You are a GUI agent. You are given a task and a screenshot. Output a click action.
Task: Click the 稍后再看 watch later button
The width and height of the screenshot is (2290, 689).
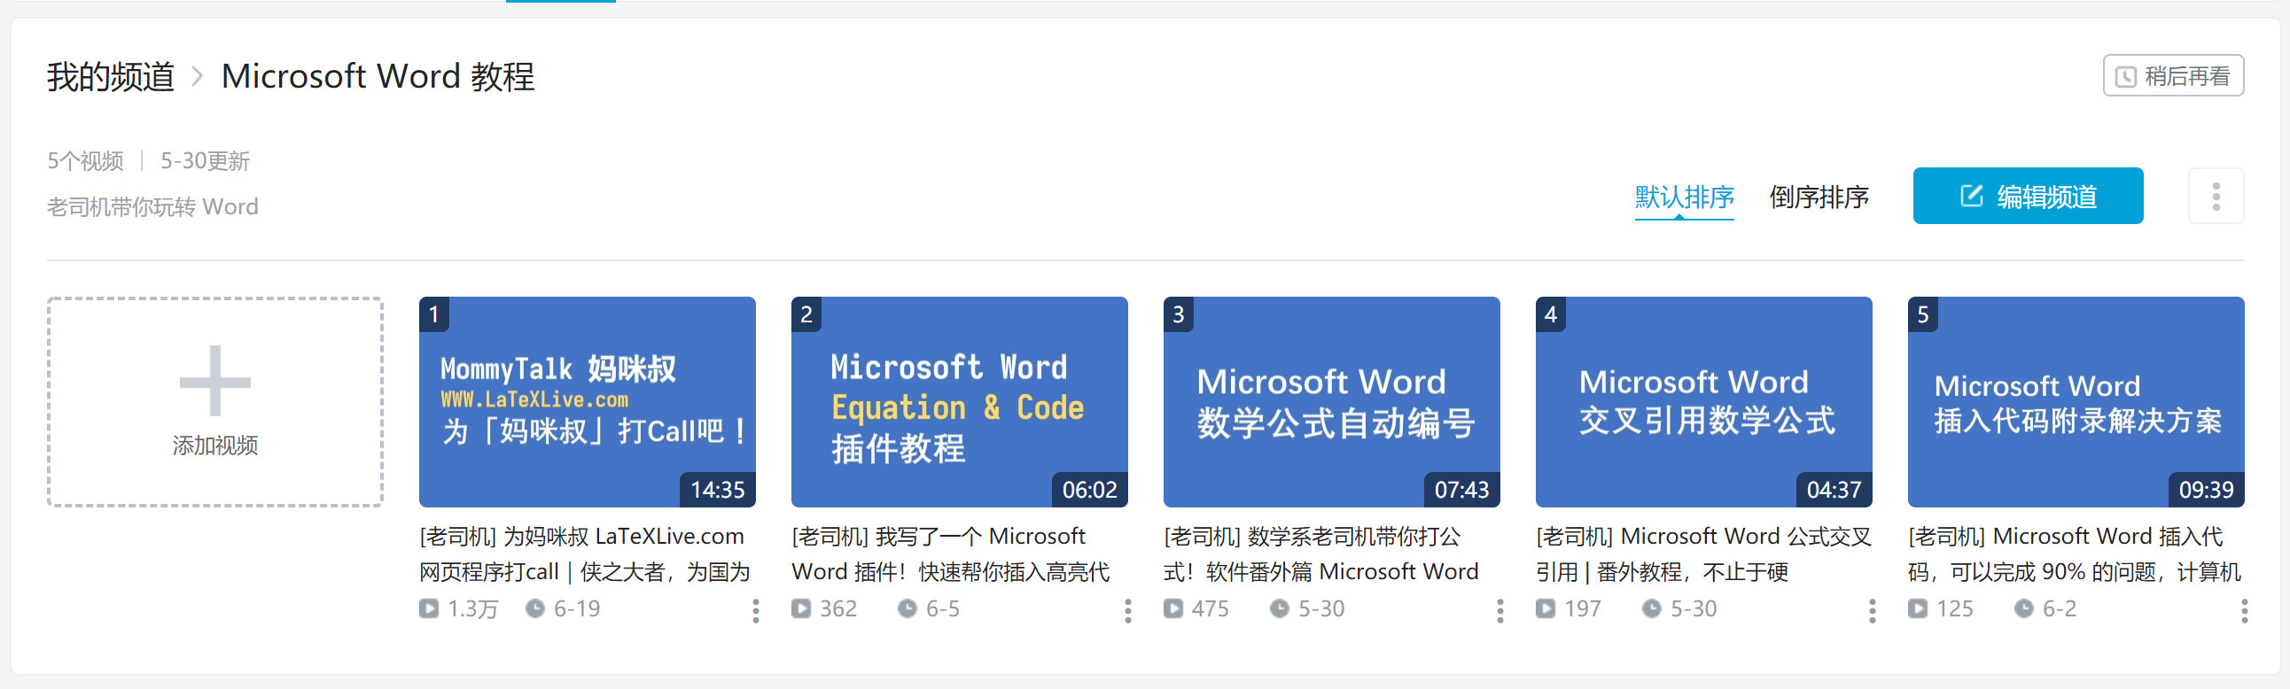coord(2173,76)
